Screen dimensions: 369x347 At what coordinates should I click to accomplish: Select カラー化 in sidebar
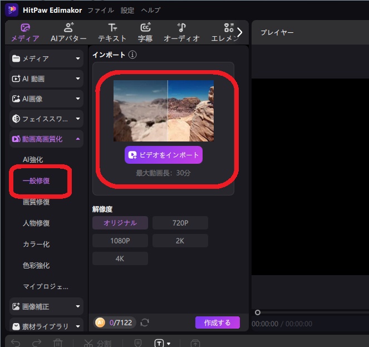click(36, 245)
